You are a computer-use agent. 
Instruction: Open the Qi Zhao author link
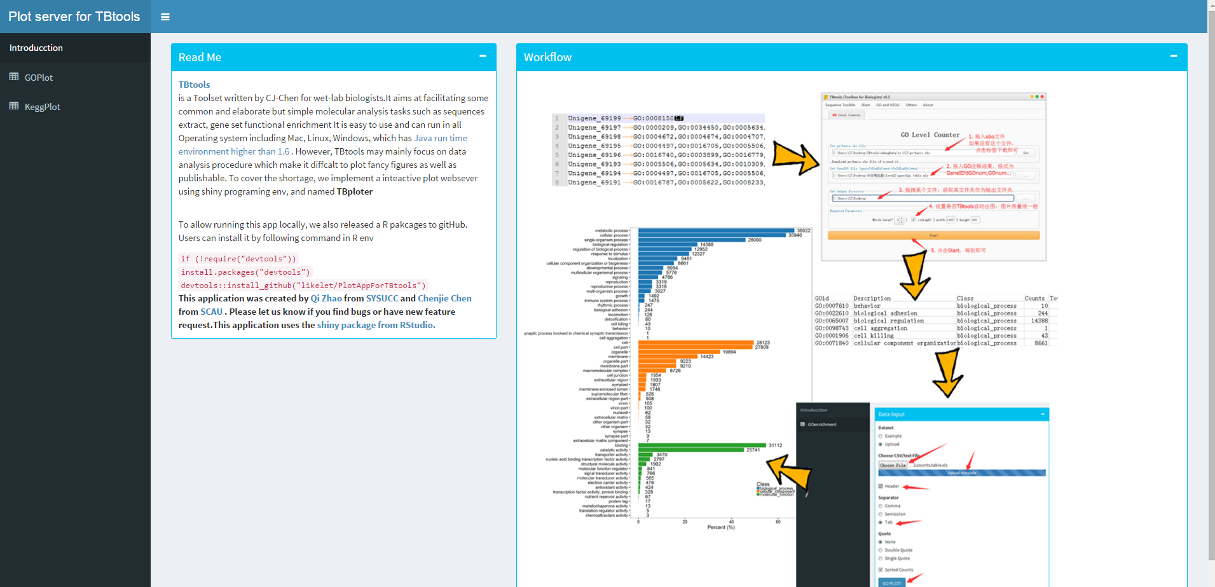click(326, 298)
